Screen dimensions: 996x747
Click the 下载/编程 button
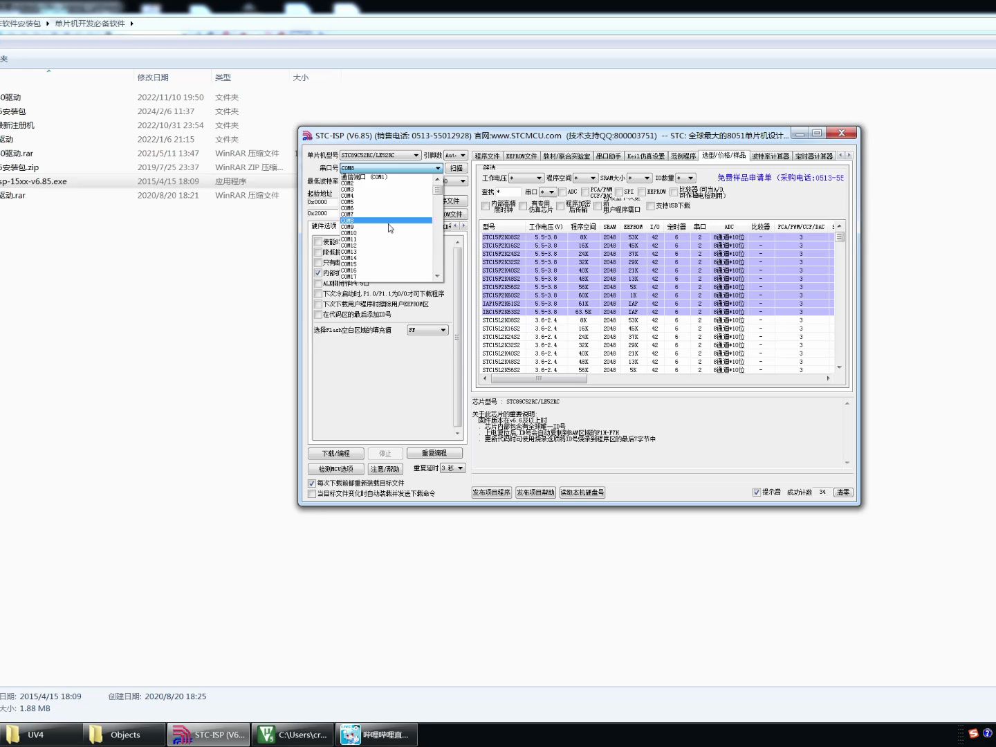[336, 454]
